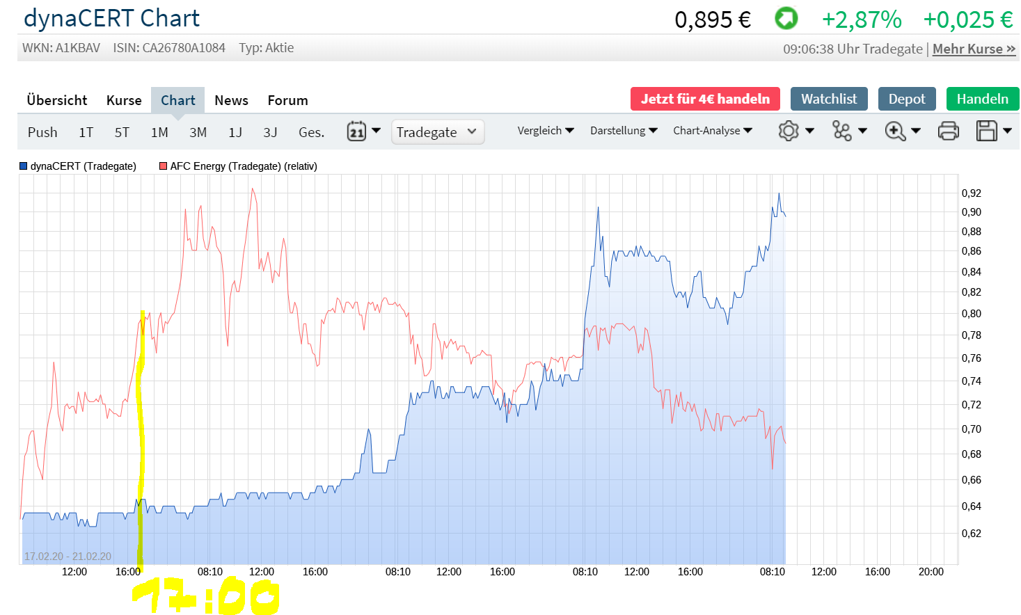Click the green price trend arrow icon
This screenshot has height=615, width=1021.
(786, 19)
